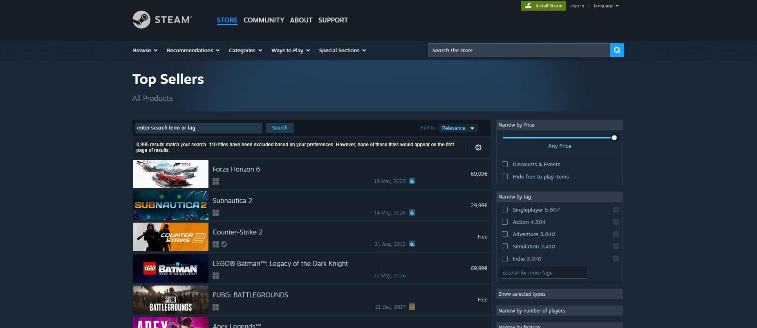The width and height of the screenshot is (757, 328).
Task: Click the Install Steam button
Action: [544, 6]
